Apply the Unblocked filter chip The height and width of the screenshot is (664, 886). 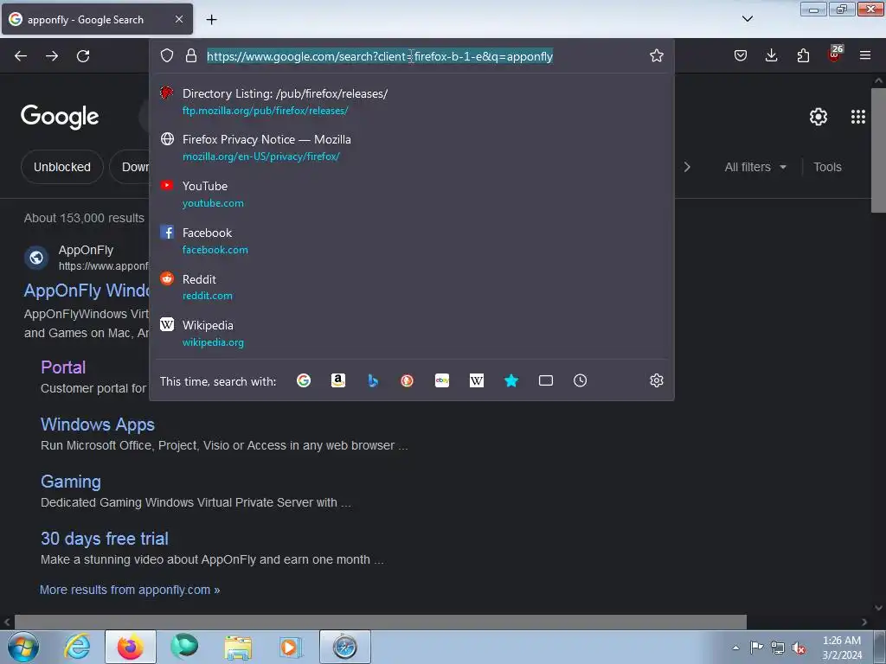click(62, 167)
